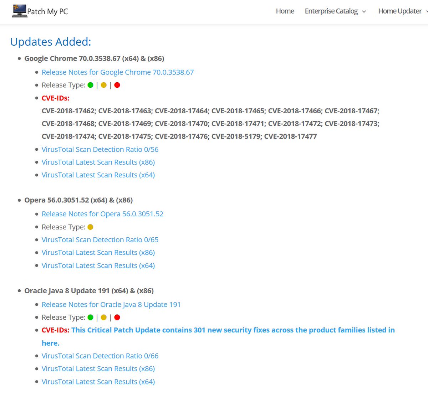Click the CVE-2018-17465 text

coord(238,111)
